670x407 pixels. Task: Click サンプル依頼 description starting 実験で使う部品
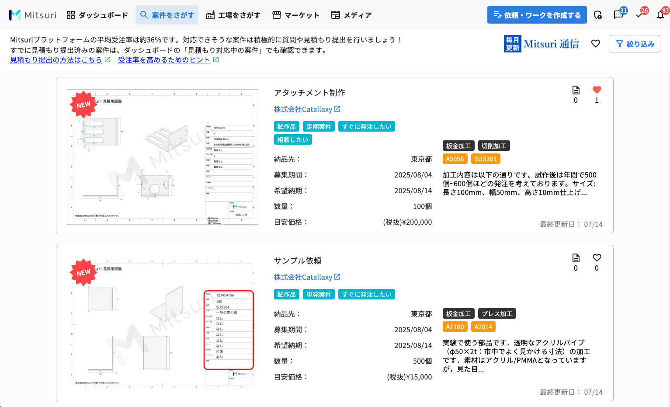click(517, 356)
